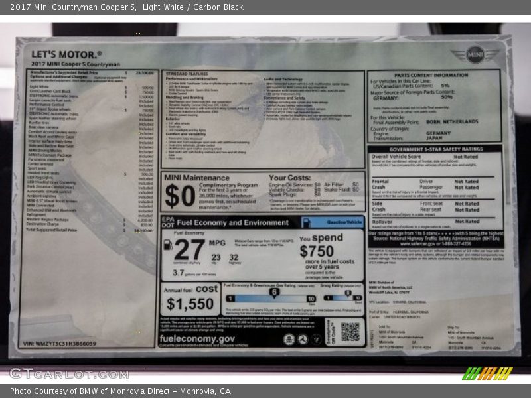Click the Rollover Not Rated row
Image resolution: width=531 pixels, height=398 pixels.
[x=426, y=222]
